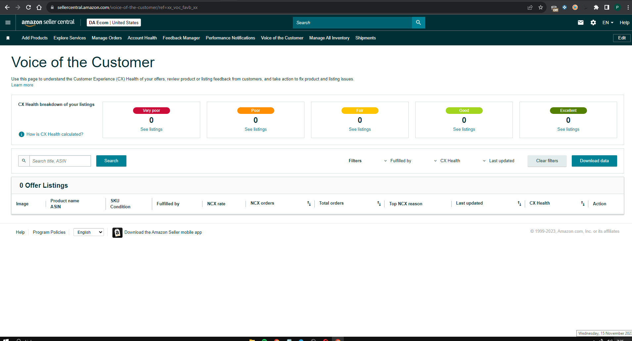
Task: Open Shipments page
Action: coord(366,38)
